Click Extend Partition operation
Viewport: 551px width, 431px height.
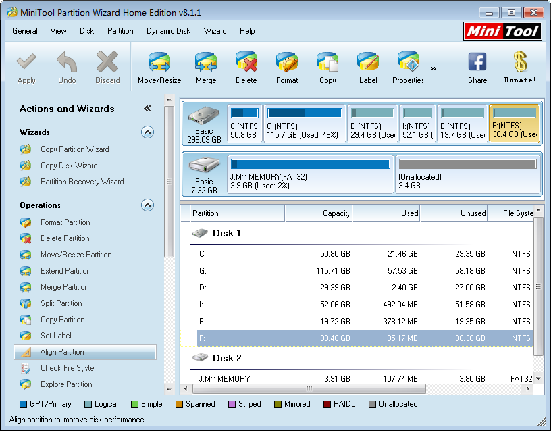[x=65, y=271]
